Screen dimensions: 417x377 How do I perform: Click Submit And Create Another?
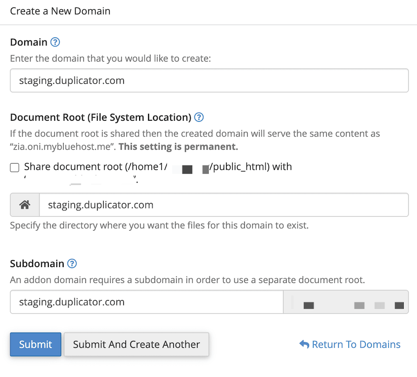pos(136,344)
